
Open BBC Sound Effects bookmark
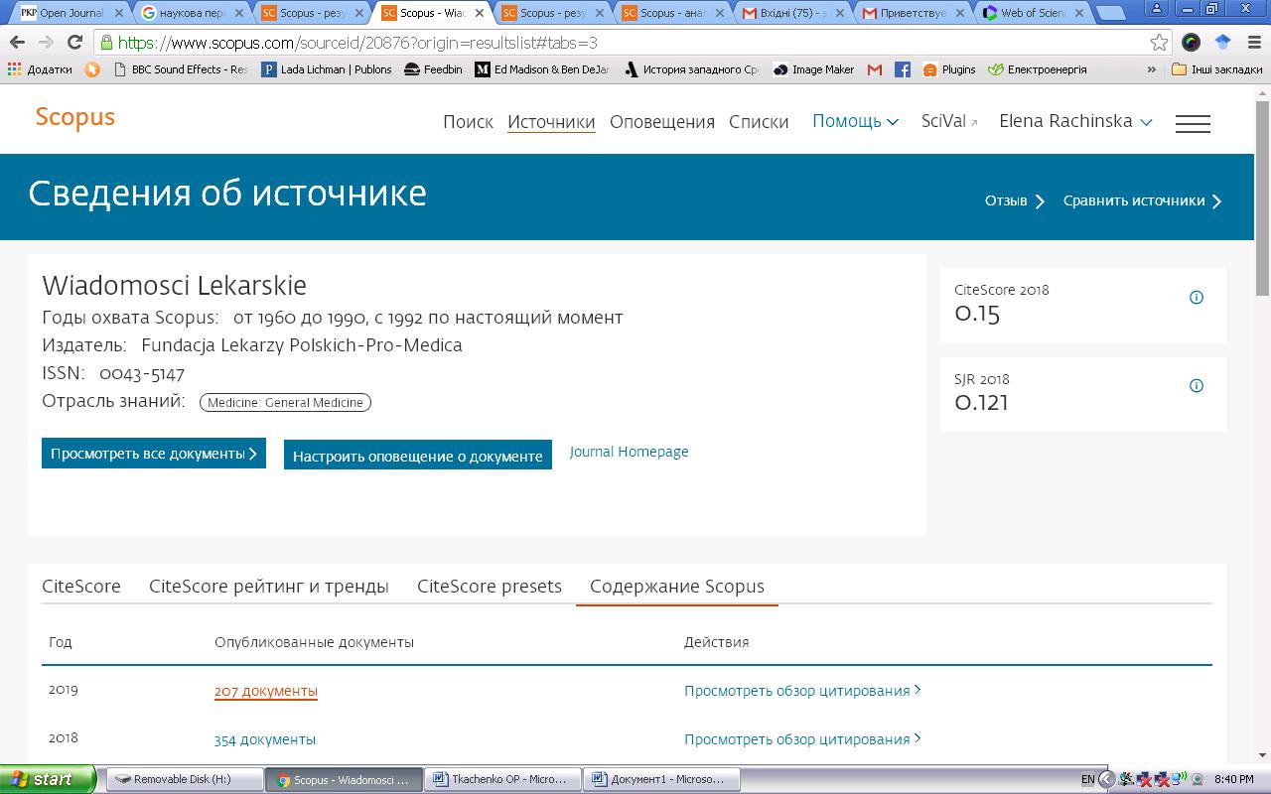[182, 69]
